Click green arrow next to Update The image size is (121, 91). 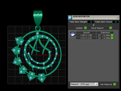coord(85,28)
